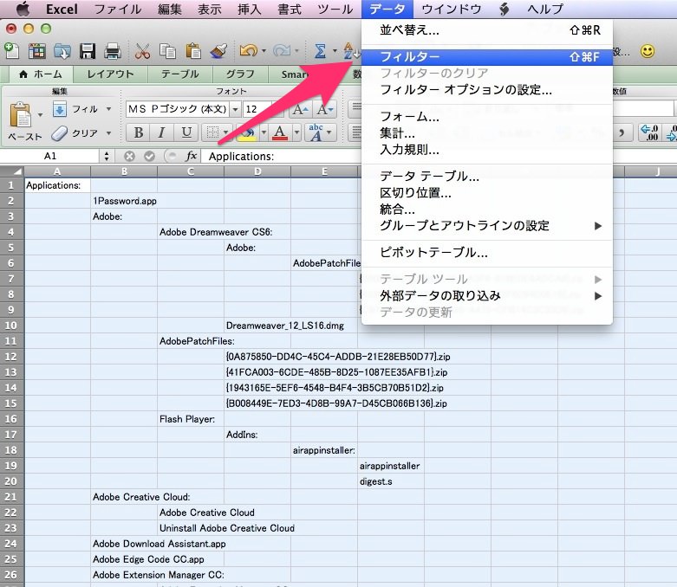Click the Name Box showing A1
The width and height of the screenshot is (677, 587).
coord(50,156)
